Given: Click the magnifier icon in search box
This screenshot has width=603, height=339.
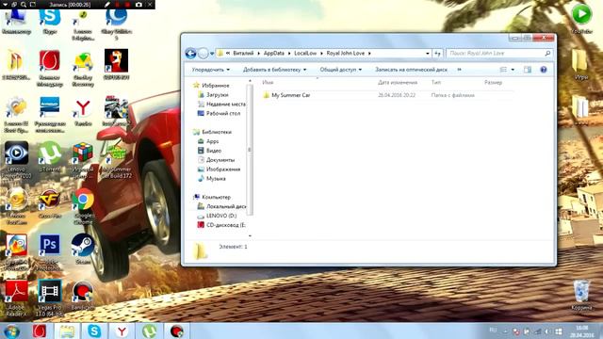Looking at the screenshot, I should (547, 53).
